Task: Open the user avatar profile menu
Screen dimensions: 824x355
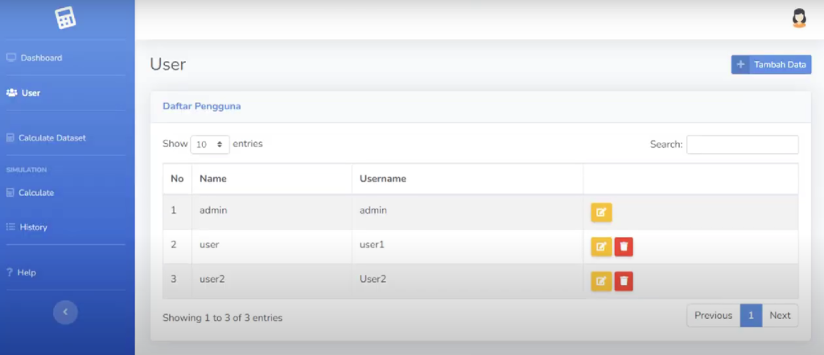Action: click(799, 18)
